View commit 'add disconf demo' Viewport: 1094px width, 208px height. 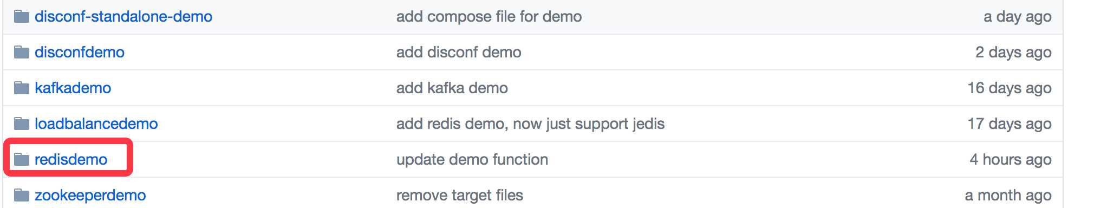[x=459, y=53]
